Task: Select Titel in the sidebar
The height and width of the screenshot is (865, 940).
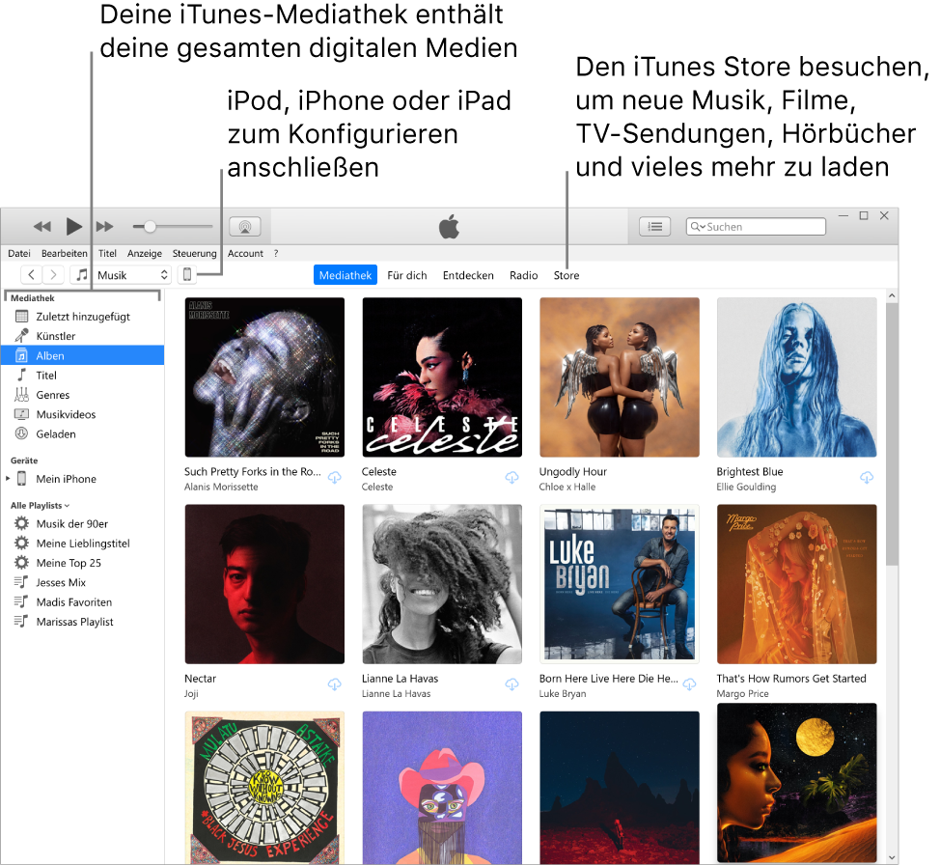Action: [x=82, y=376]
